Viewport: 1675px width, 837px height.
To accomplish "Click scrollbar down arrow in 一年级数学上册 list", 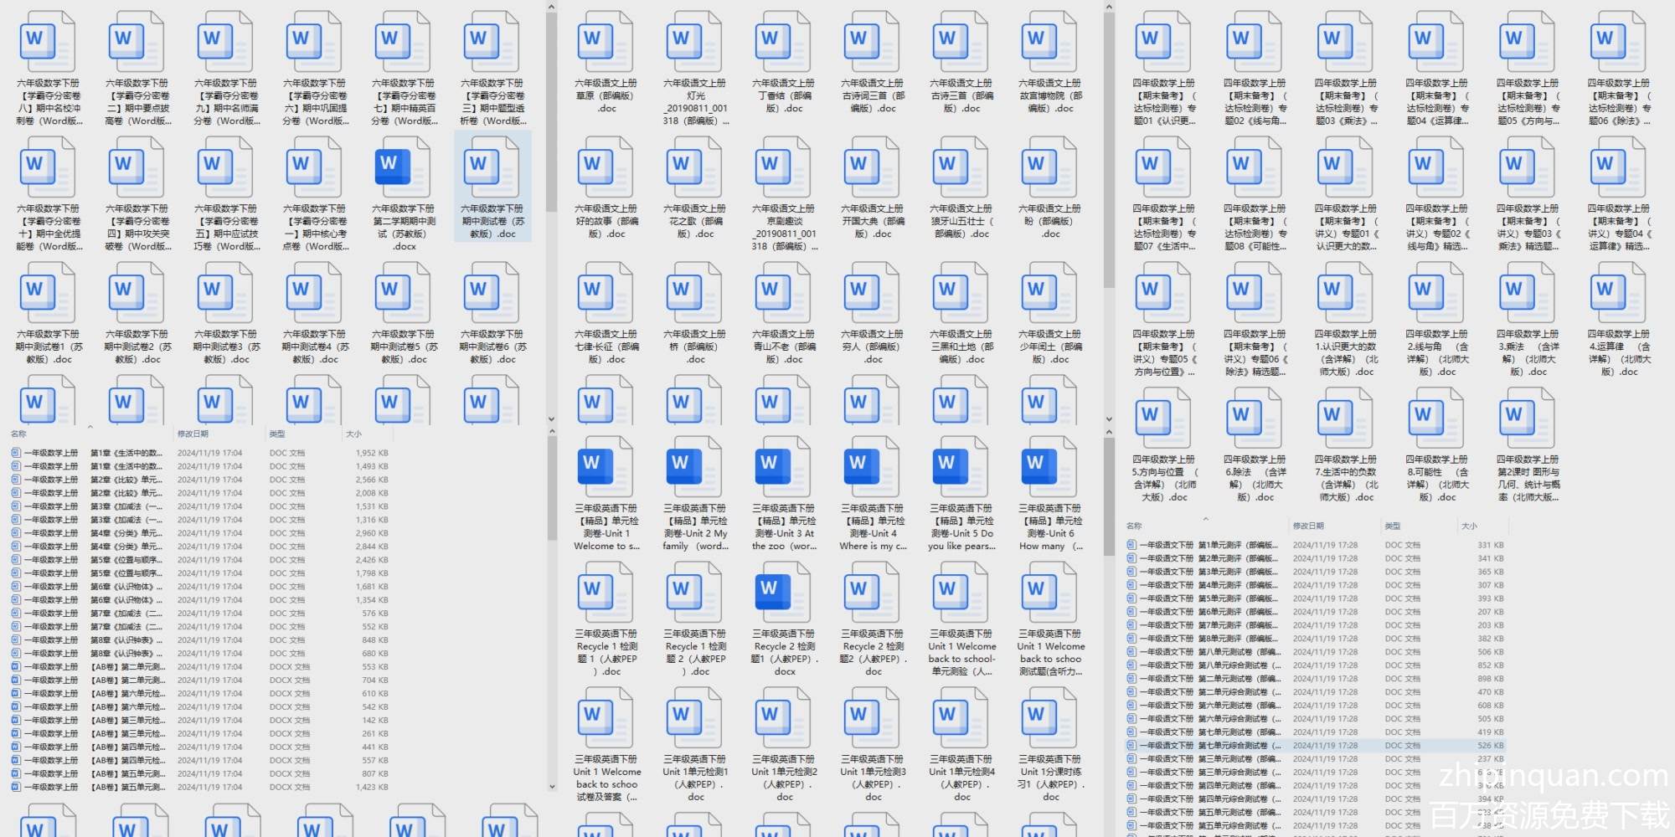I will coord(551,786).
